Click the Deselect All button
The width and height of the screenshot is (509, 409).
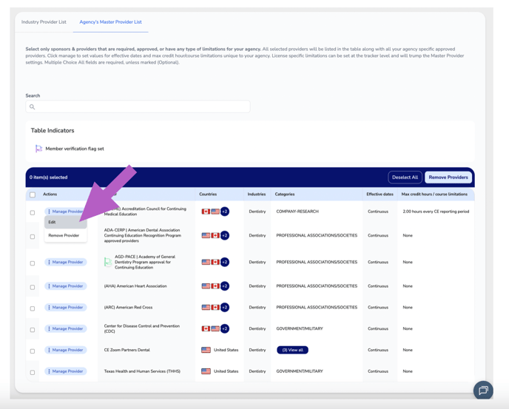click(x=405, y=178)
